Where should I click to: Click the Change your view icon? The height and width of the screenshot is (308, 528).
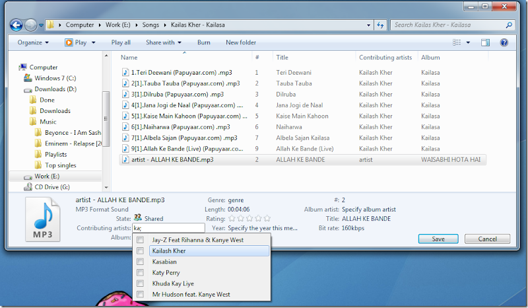pyautogui.click(x=457, y=42)
